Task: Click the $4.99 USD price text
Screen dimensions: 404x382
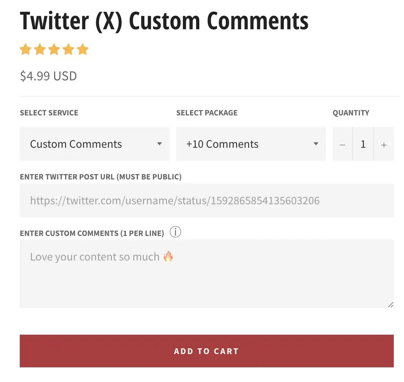Action: 48,76
